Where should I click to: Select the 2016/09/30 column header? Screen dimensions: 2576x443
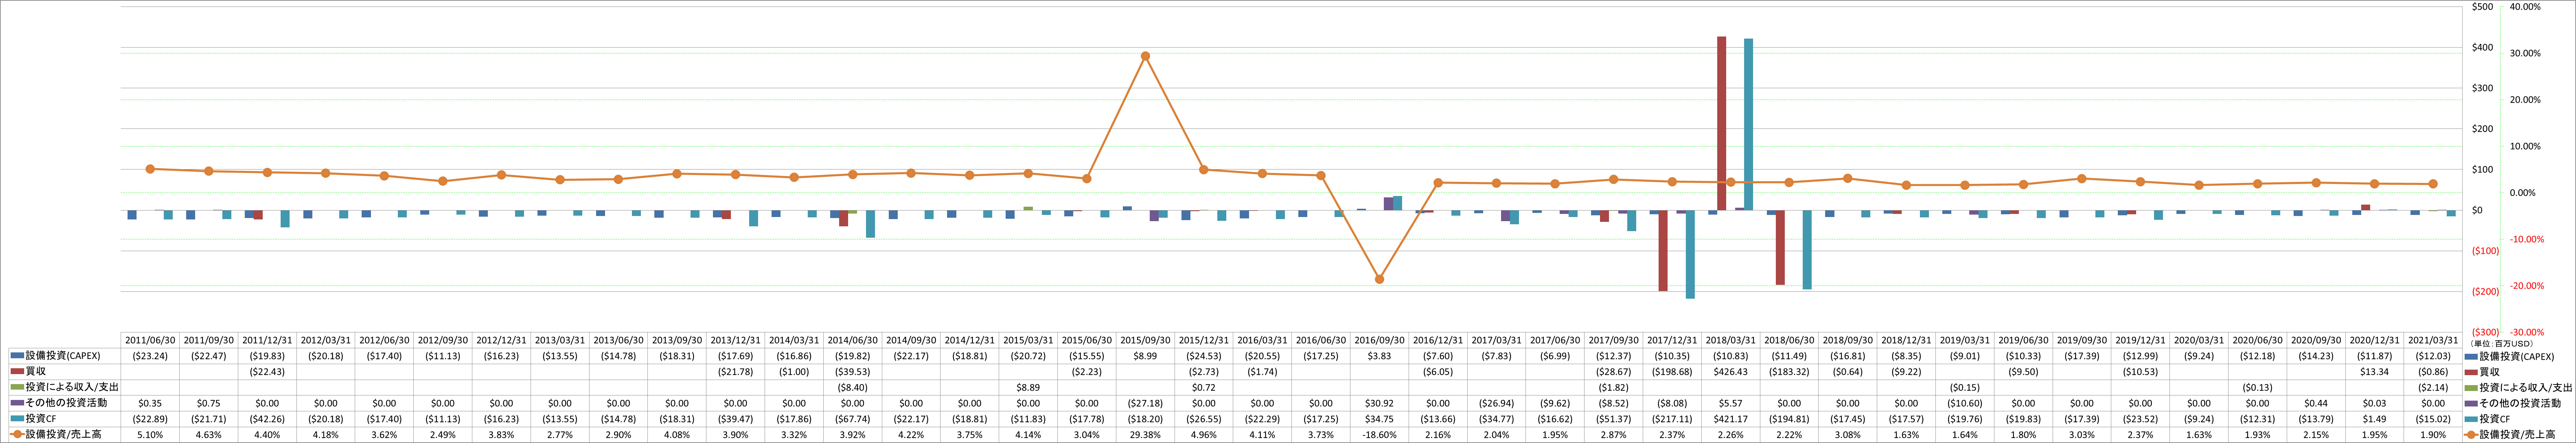tap(1379, 340)
